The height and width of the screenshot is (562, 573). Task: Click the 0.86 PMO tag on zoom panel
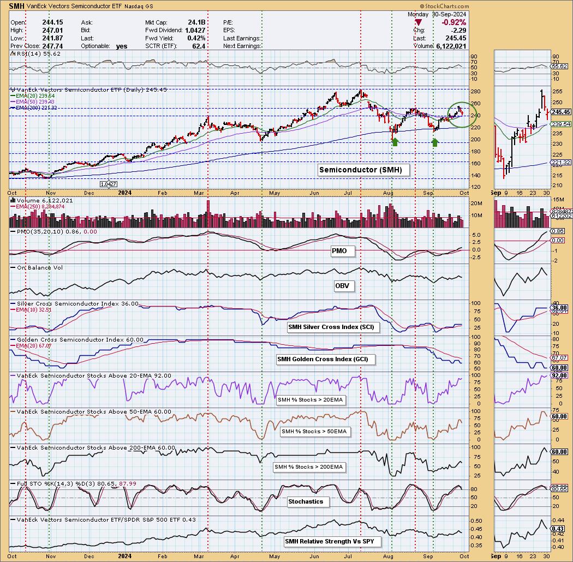(x=558, y=231)
